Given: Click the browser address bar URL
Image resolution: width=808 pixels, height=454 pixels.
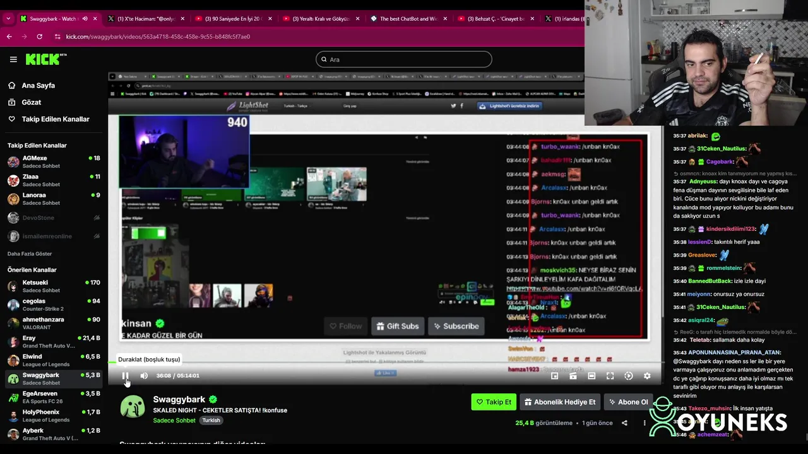Looking at the screenshot, I should (x=158, y=37).
